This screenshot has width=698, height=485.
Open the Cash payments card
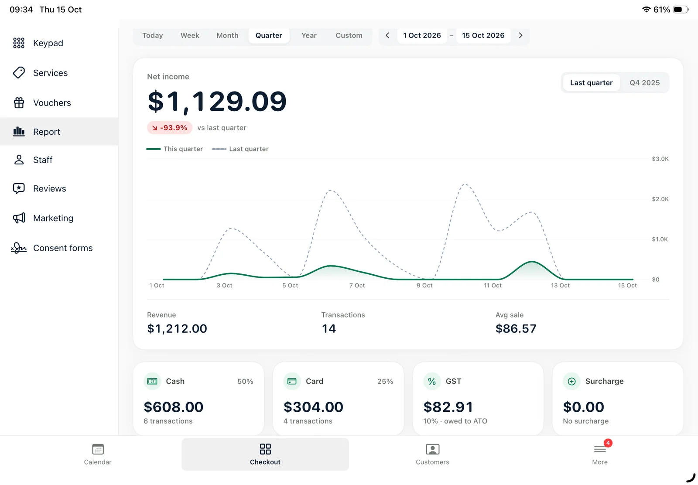point(198,398)
